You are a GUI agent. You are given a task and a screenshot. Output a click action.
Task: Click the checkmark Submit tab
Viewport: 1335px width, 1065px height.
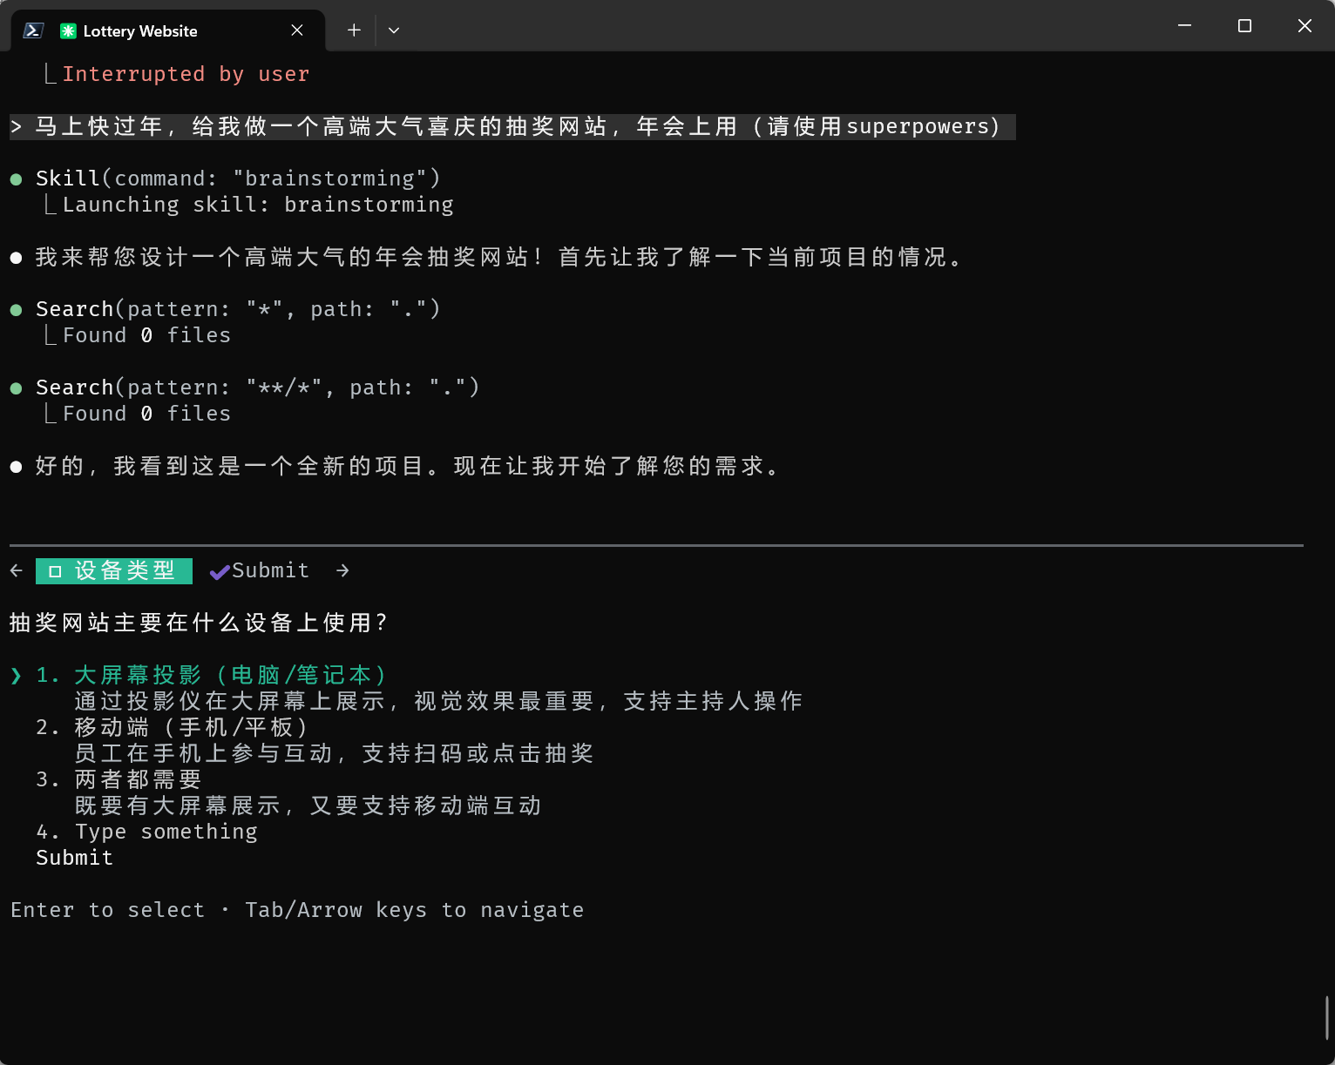261,571
